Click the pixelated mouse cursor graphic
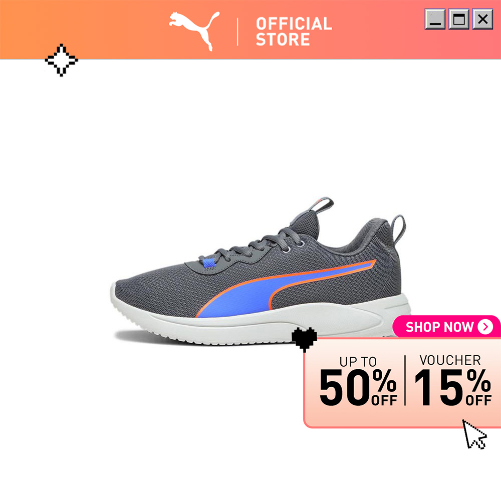The image size is (501, 501). pos(474,434)
